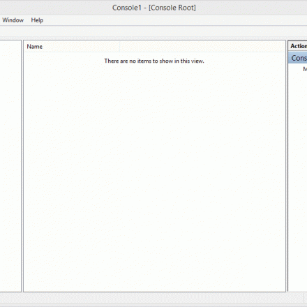Select the Actions pane header
307x307 pixels.
click(298, 46)
